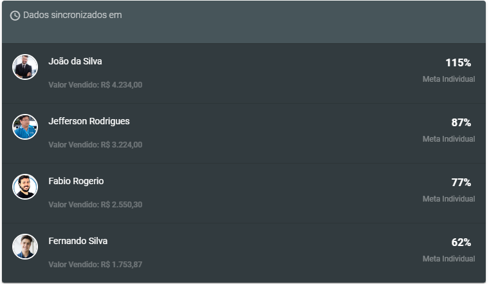Click the 77% goal percentage

[461, 183]
